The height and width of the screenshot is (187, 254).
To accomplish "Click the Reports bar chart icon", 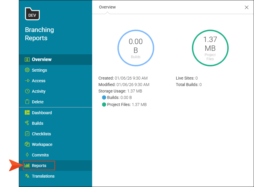I will (27, 166).
